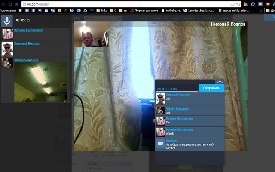The image size is (275, 172).
Task: Click the blue video camera extension icon
Action: coord(260,4)
